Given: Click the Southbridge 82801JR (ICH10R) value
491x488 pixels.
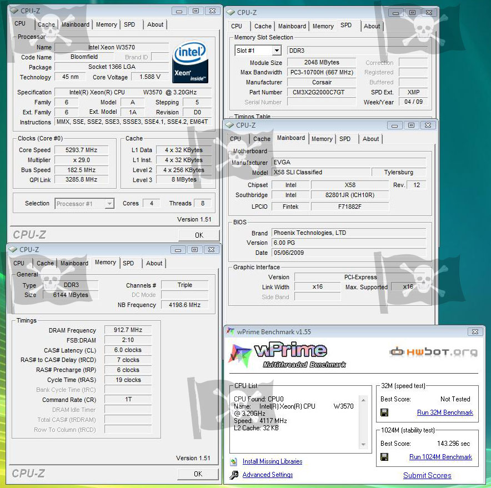Looking at the screenshot, I should [350, 195].
